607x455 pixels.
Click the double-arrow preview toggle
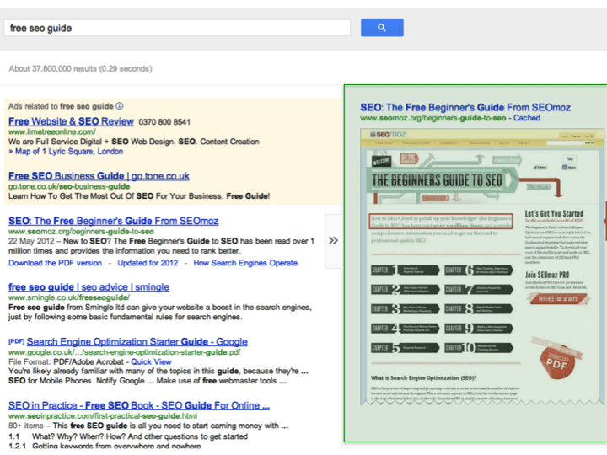333,240
